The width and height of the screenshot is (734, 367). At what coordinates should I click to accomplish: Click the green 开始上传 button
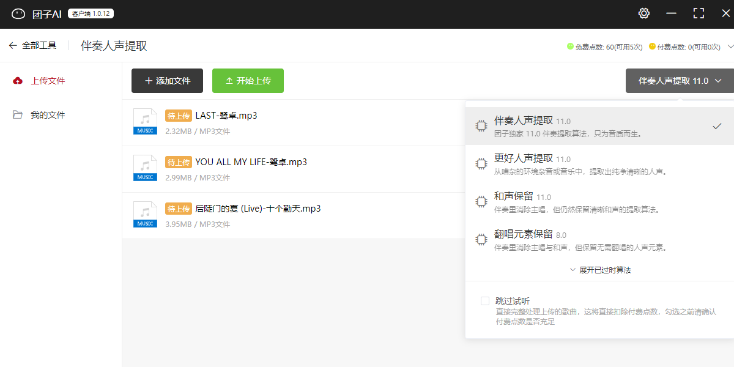(248, 81)
